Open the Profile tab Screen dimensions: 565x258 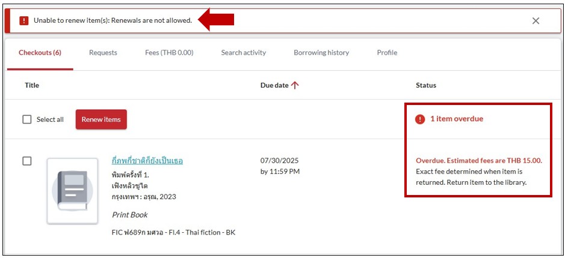387,53
